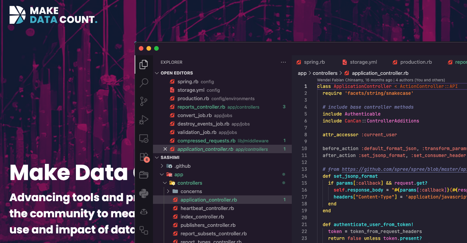Click the git blame author annotation line

pyautogui.click(x=381, y=80)
